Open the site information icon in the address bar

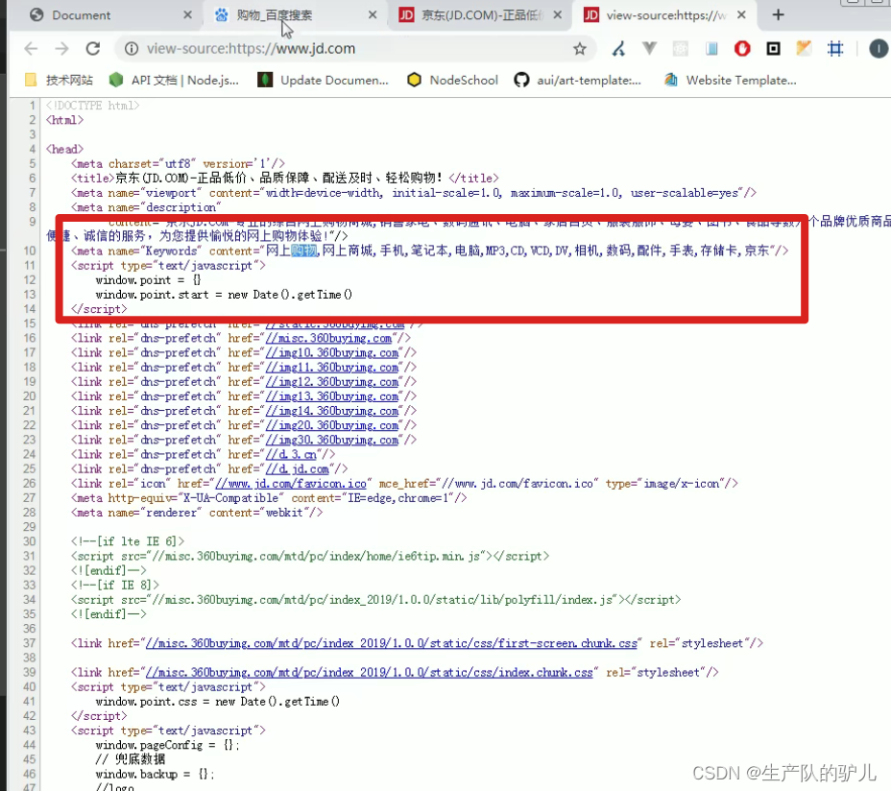click(132, 49)
